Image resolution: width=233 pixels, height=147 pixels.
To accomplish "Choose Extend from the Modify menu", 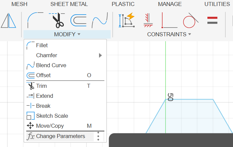I will click(65, 96).
